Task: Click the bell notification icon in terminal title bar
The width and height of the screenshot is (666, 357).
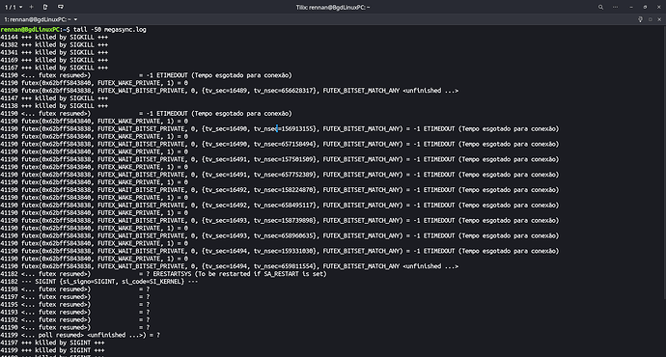Action: pos(641,19)
